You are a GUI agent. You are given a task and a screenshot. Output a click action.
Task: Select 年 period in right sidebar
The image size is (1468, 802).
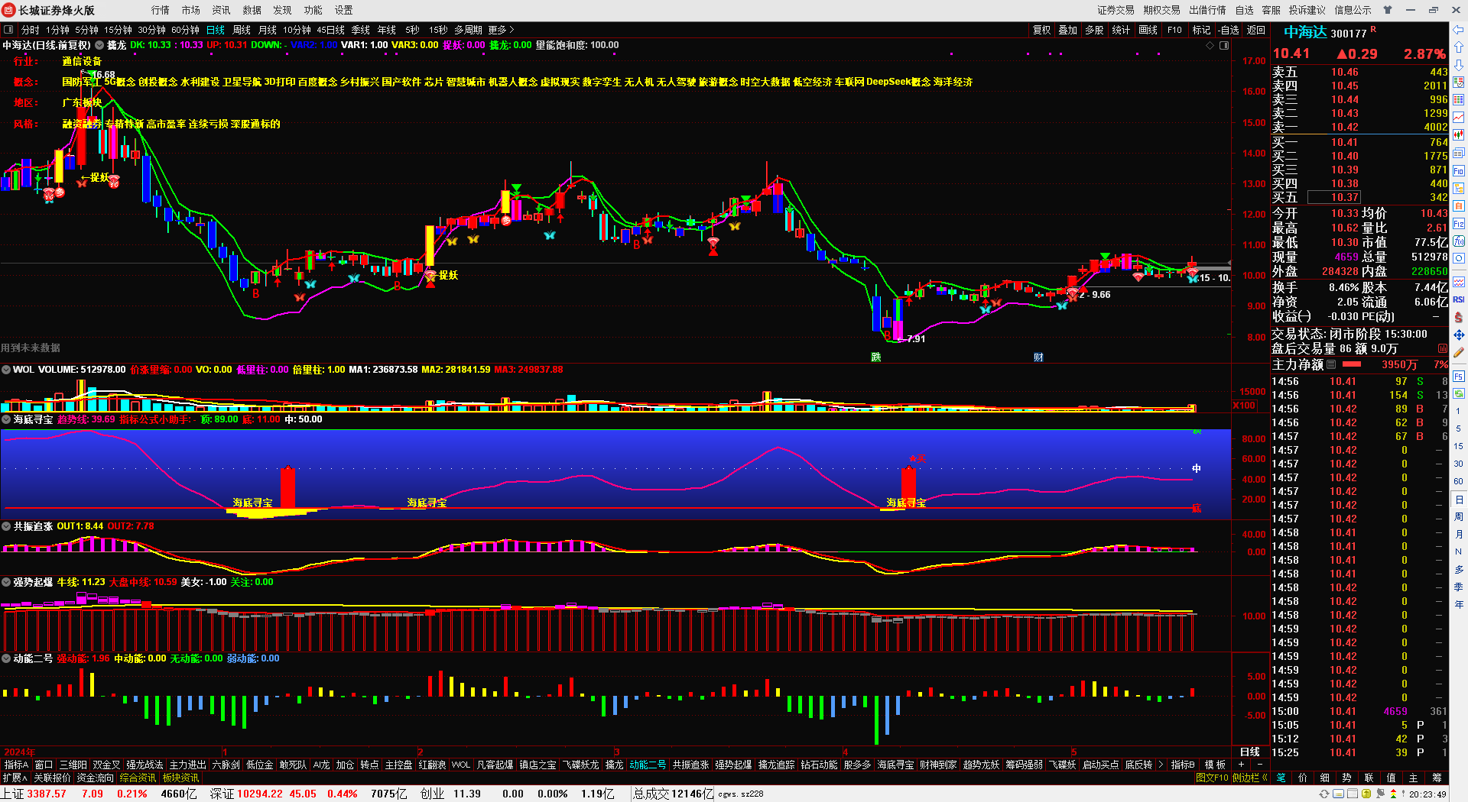point(1459,605)
